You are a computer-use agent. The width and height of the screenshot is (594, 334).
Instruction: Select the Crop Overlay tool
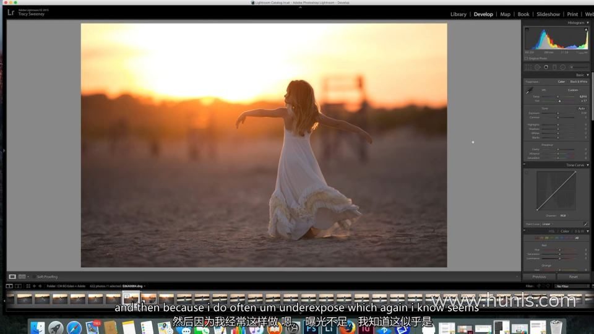[x=528, y=67]
